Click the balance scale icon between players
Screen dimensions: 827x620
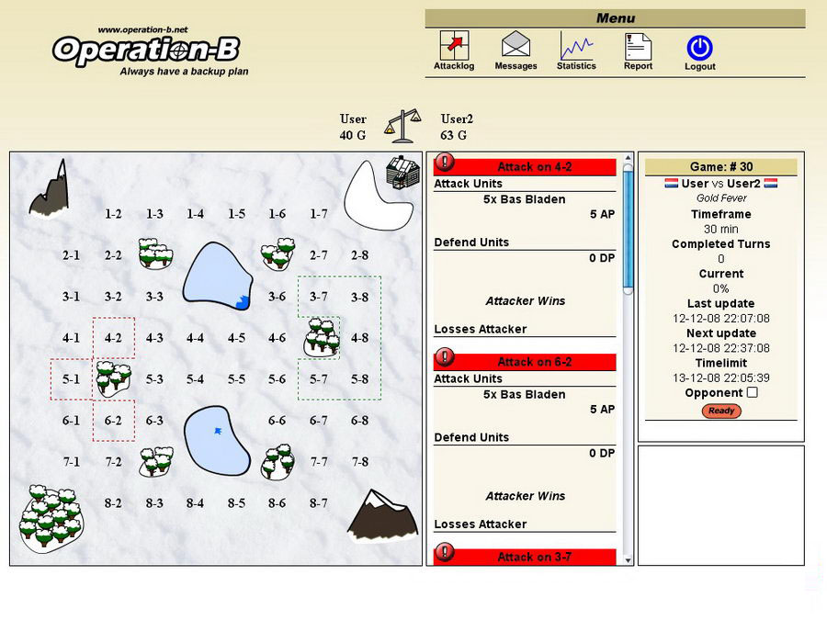coord(402,126)
